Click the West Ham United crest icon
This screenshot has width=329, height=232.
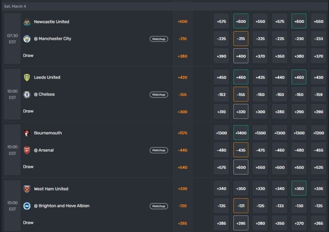tap(27, 189)
